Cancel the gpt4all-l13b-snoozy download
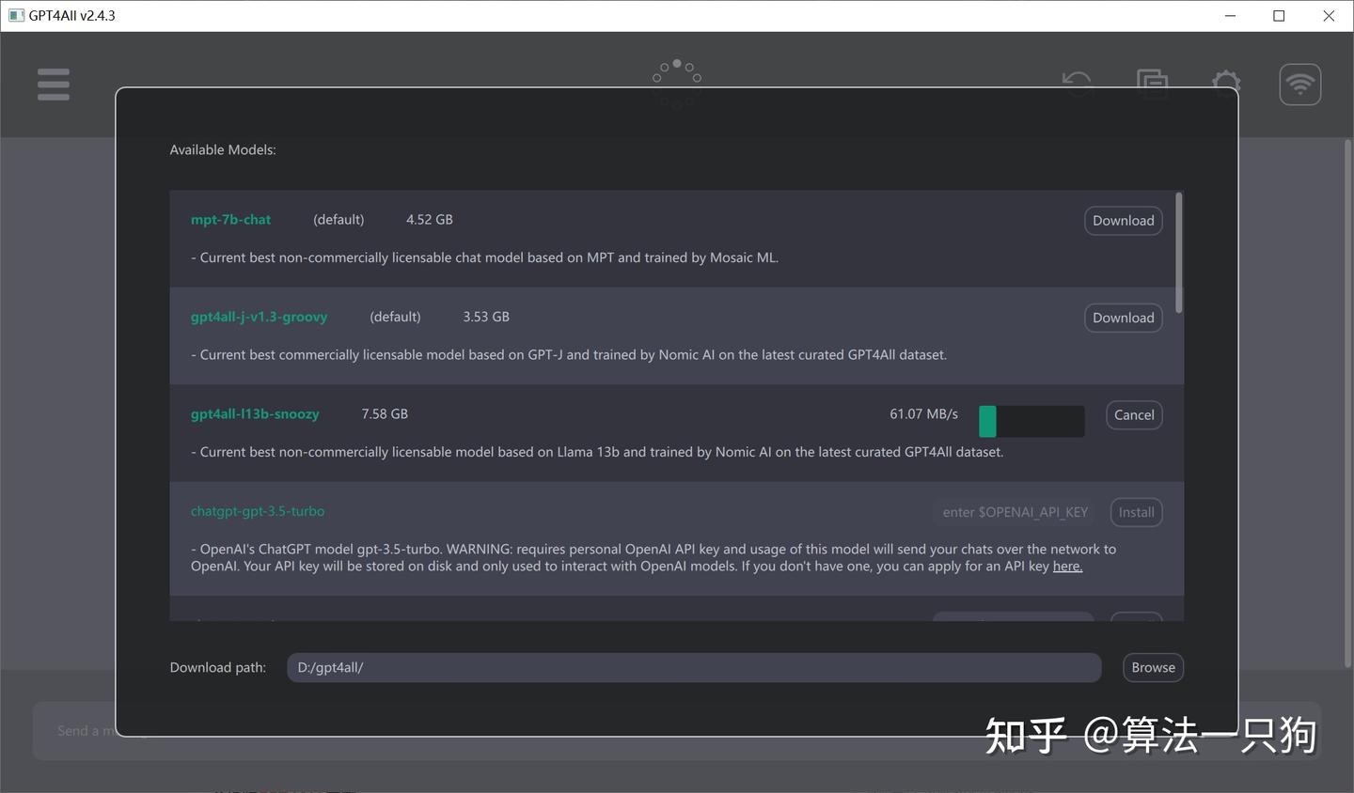This screenshot has width=1354, height=793. (1133, 414)
